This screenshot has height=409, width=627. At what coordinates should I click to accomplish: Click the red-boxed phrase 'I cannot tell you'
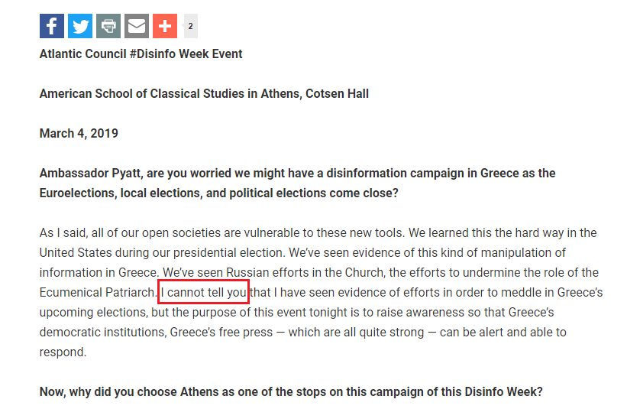[204, 292]
